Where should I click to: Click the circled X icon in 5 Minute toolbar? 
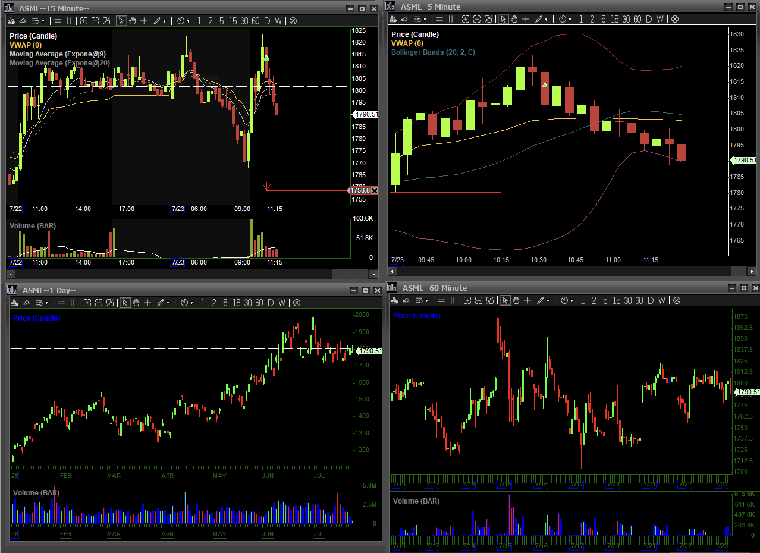point(675,19)
